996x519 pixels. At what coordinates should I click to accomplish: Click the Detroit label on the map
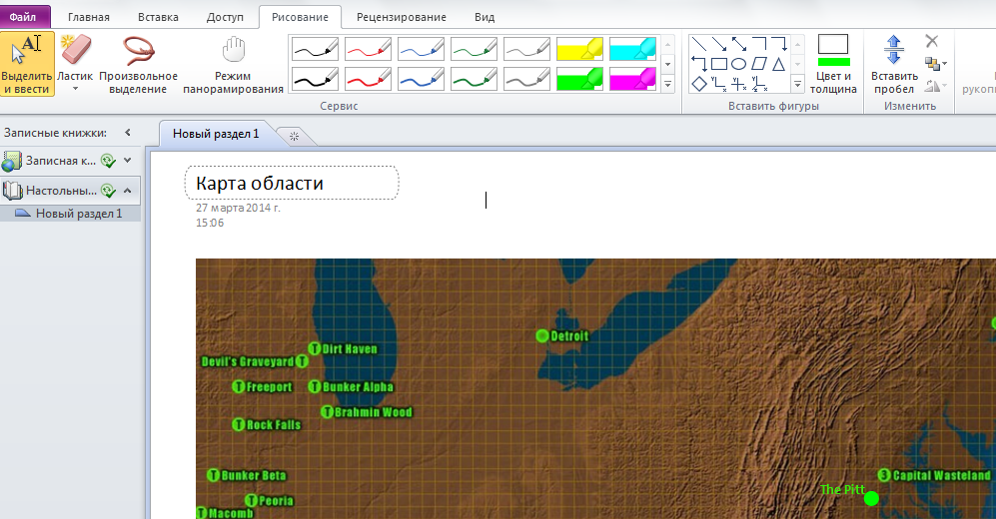tap(569, 336)
